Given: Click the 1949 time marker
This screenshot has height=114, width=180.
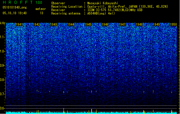Looking at the screenshot, I should coord(156,25).
